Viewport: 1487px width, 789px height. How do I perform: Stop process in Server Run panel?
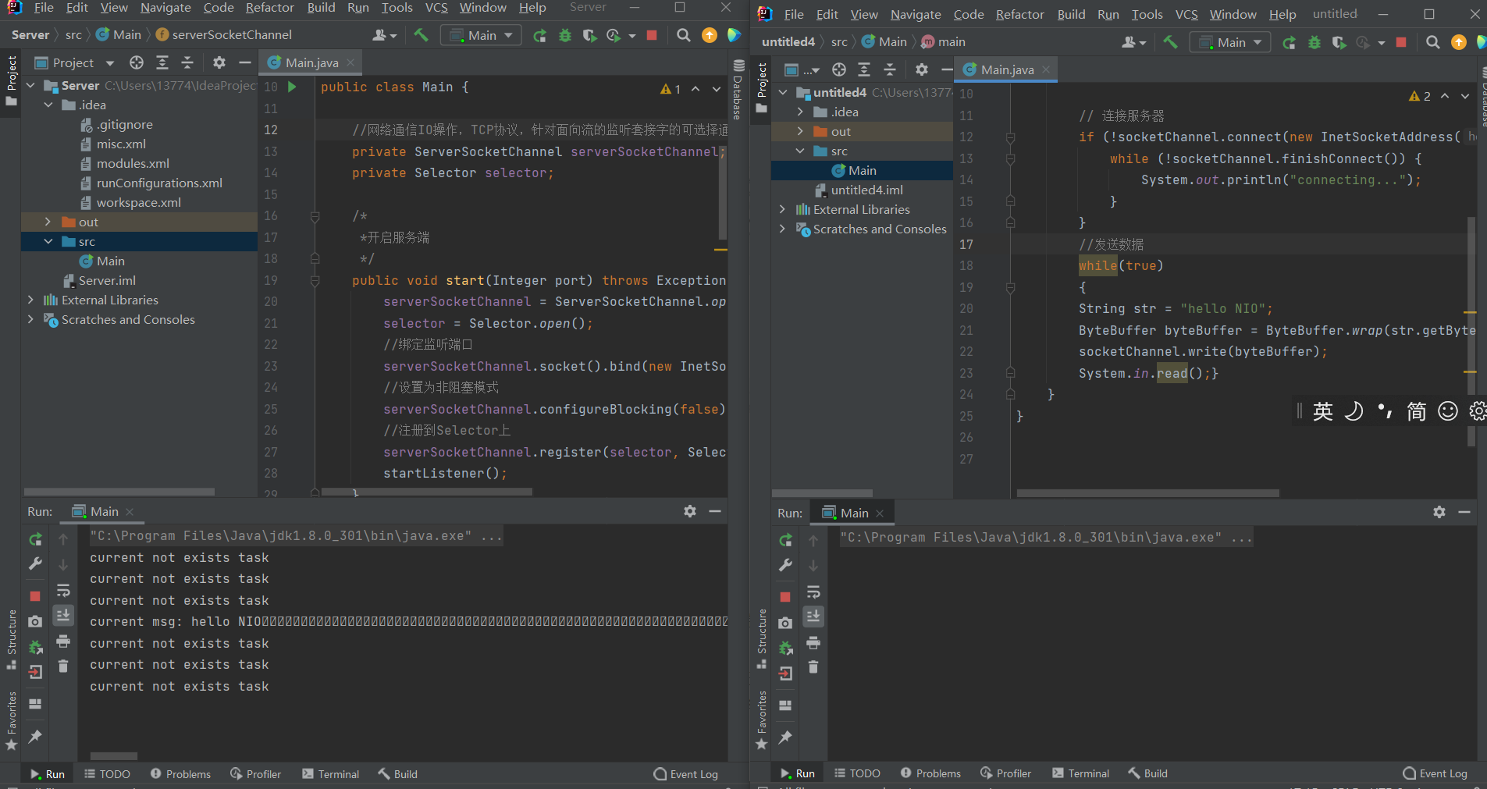35,595
